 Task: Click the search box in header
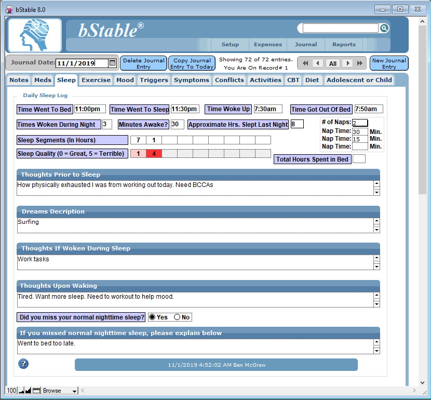coord(341,28)
